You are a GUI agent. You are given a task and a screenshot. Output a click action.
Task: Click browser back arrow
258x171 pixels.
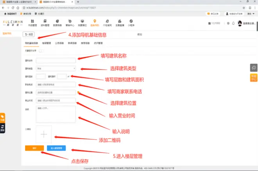[x=3, y=8]
